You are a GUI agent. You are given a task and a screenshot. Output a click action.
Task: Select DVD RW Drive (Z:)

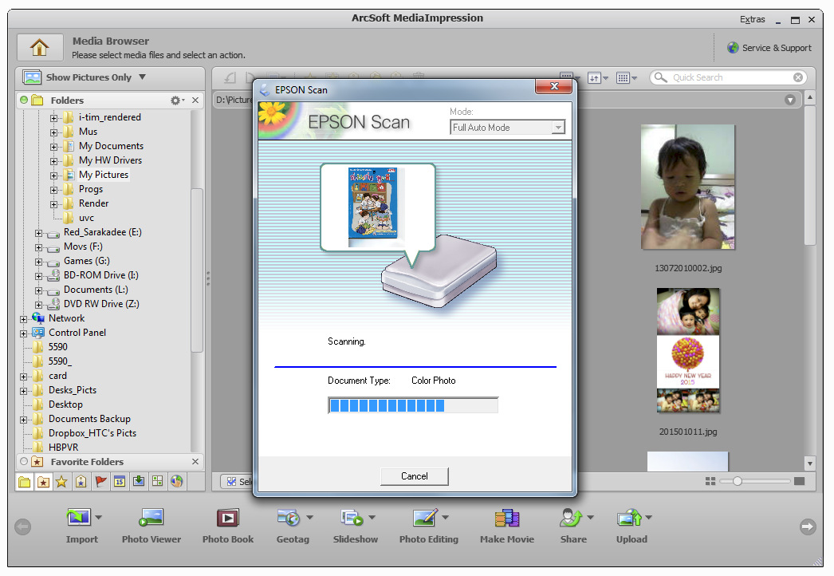click(101, 304)
